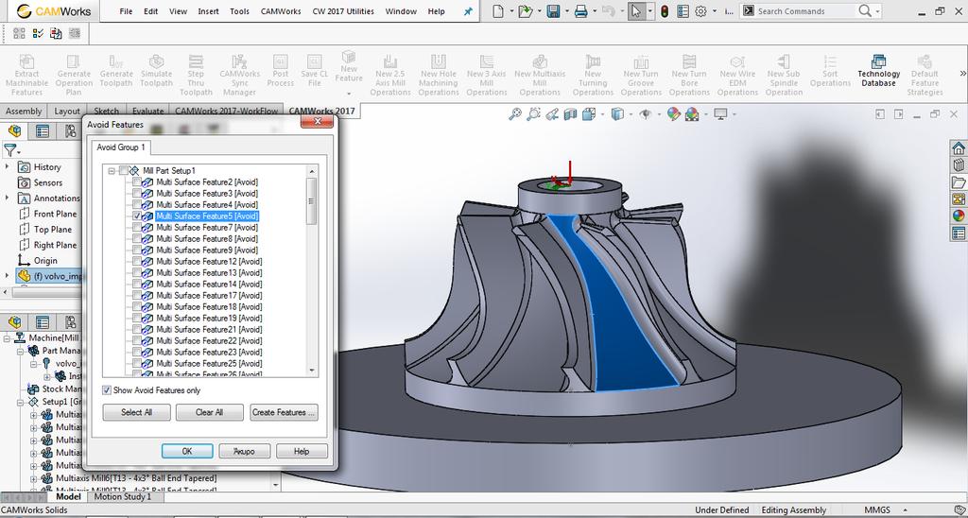968x518 pixels.
Task: Activate the Select cursor tool
Action: tap(636, 11)
